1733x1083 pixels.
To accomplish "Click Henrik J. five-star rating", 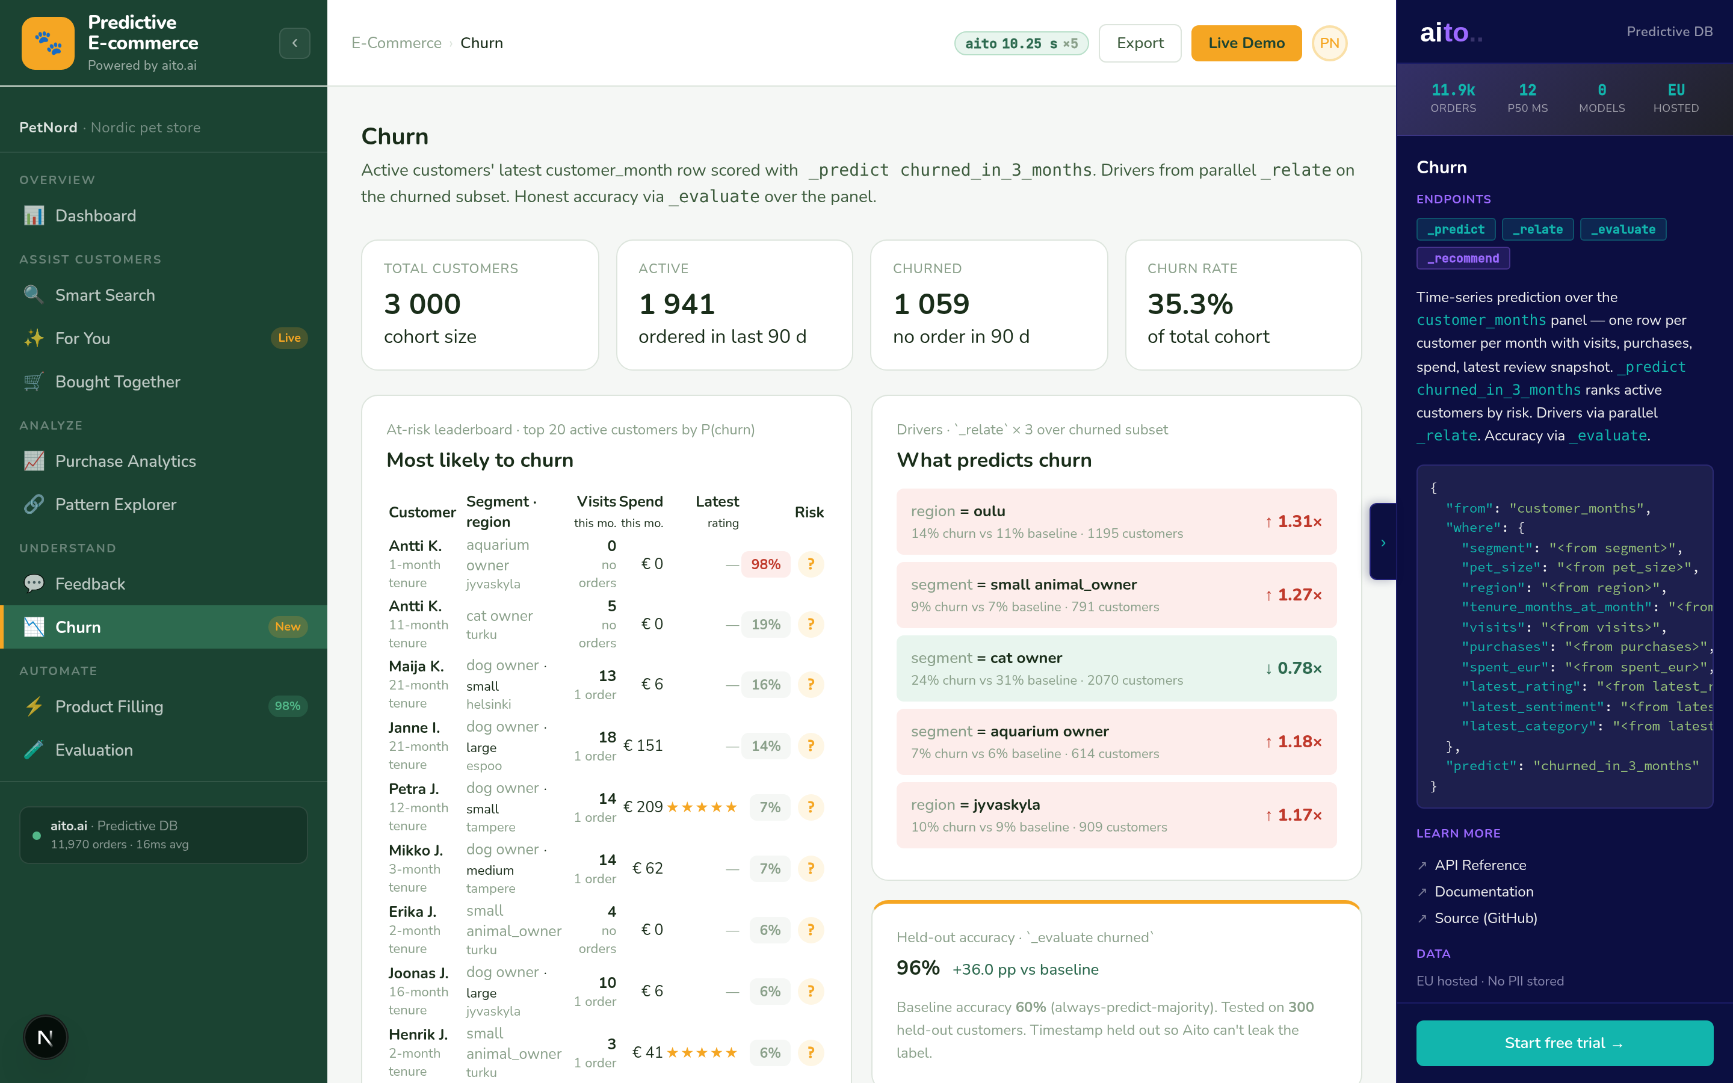I will point(702,1052).
